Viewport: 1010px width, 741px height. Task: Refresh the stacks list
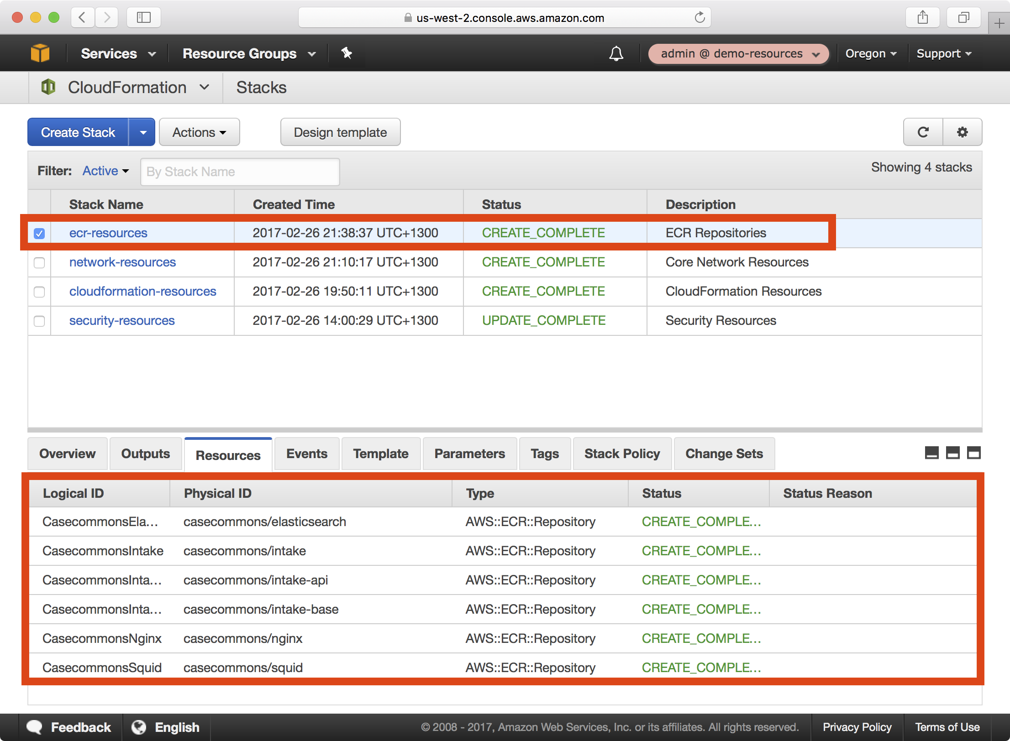(923, 132)
